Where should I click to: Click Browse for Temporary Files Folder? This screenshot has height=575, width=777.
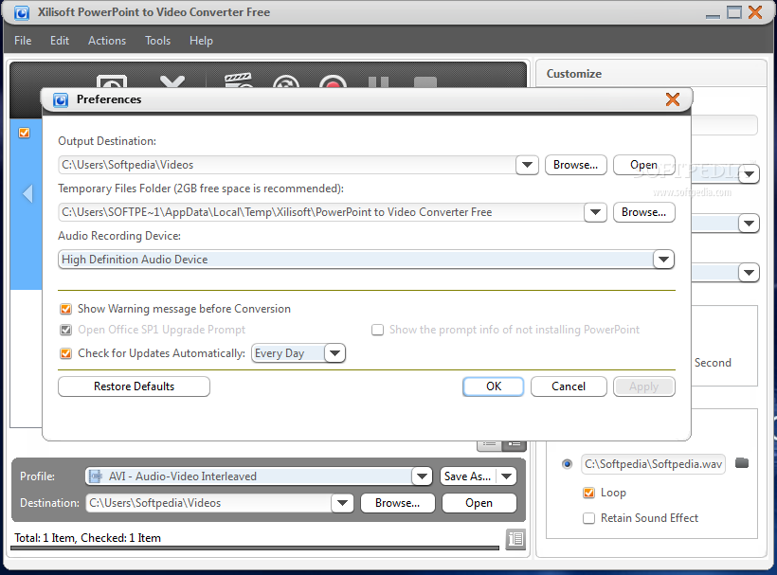(643, 212)
